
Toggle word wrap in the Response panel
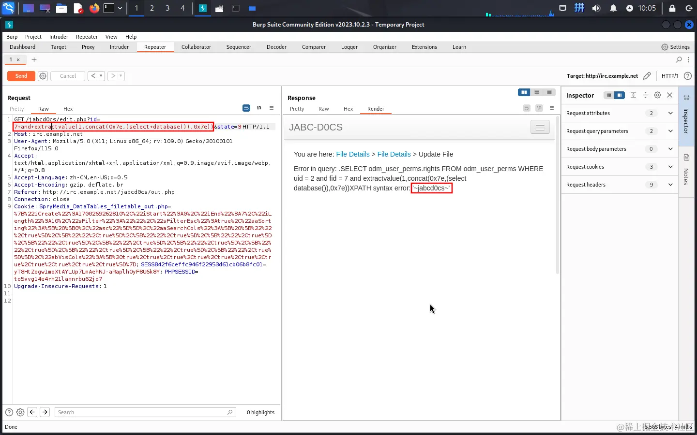click(527, 108)
